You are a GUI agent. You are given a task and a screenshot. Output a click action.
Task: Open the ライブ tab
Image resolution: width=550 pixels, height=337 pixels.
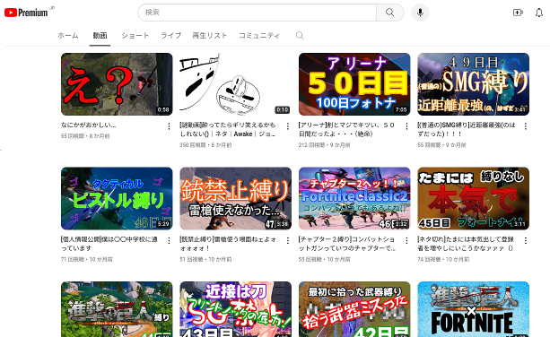point(170,35)
